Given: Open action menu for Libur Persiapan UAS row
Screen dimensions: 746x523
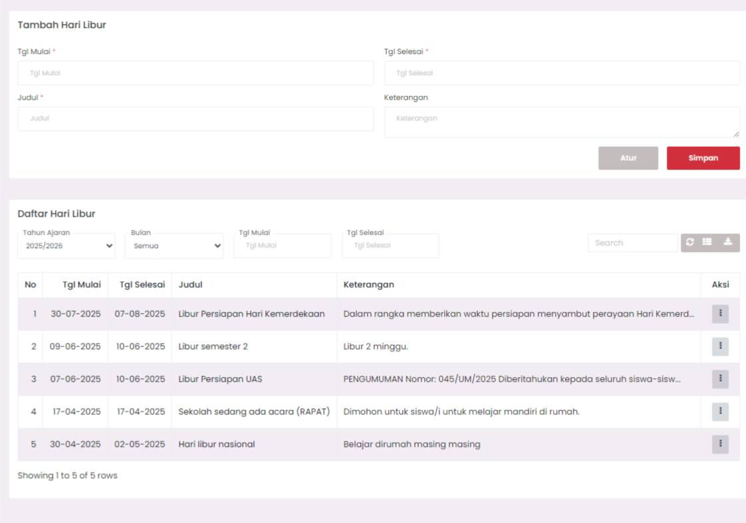Looking at the screenshot, I should [x=720, y=379].
